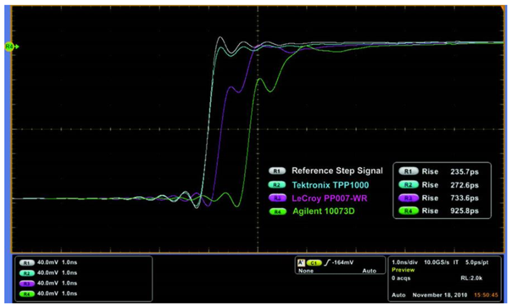Viewport: 511px width, 307px height.
Task: Click the trigger coupling None label
Action: [x=306, y=271]
